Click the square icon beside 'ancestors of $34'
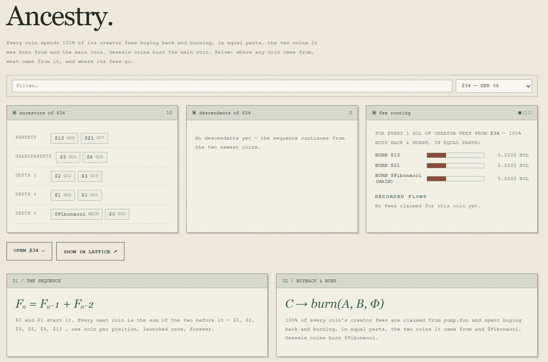The width and height of the screenshot is (548, 362). point(15,113)
